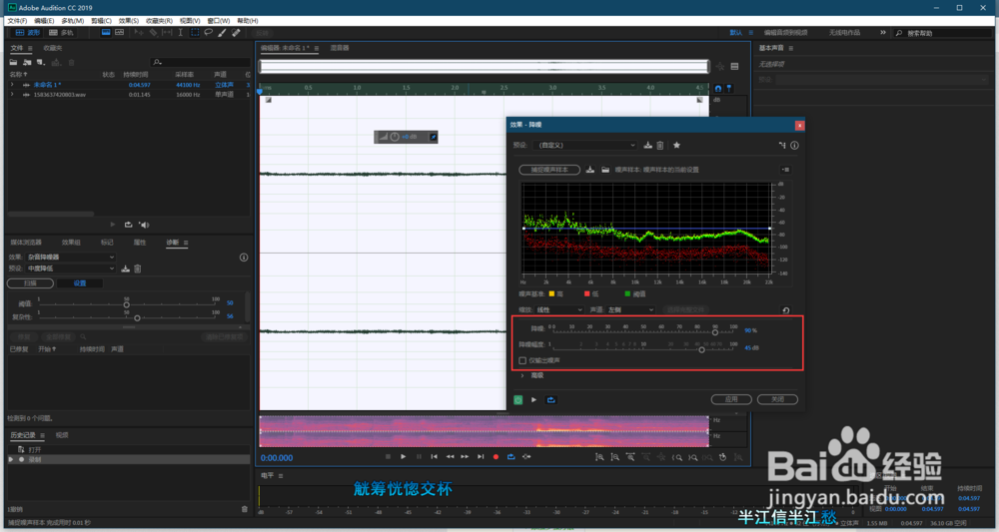Expand 1583637420803.wav file row
Image resolution: width=999 pixels, height=532 pixels.
click(11, 94)
